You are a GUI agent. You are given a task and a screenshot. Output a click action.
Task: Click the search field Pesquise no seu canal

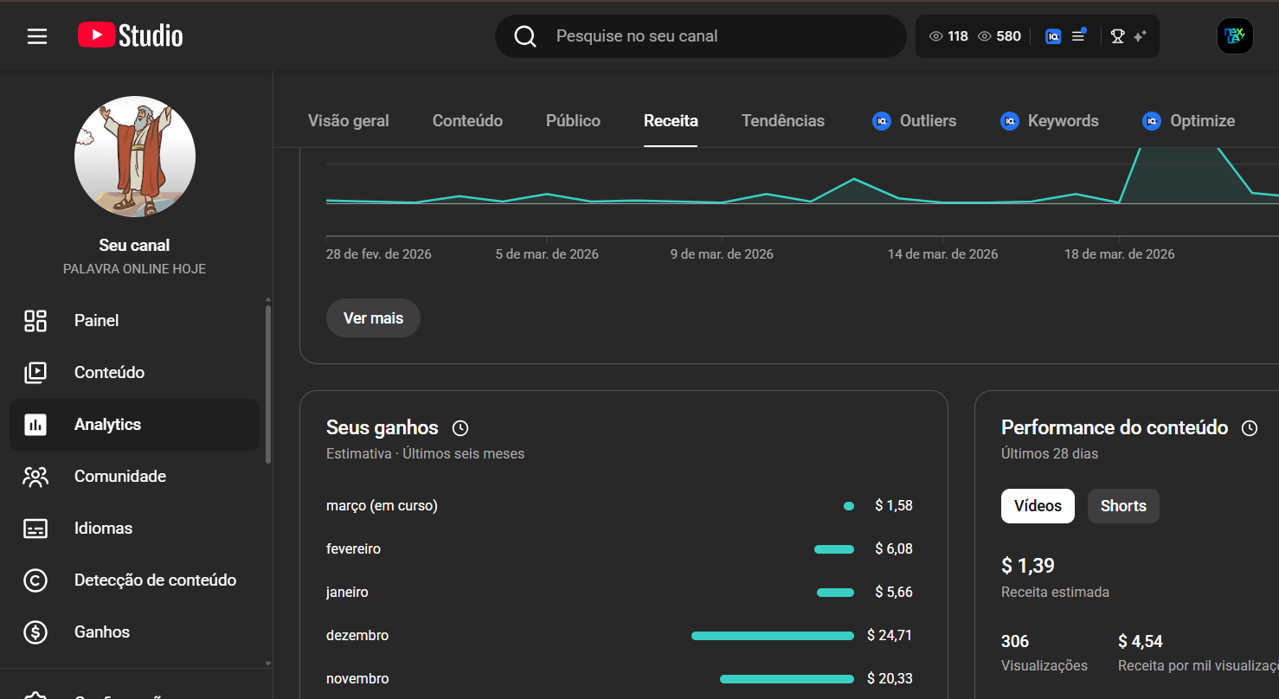[701, 36]
